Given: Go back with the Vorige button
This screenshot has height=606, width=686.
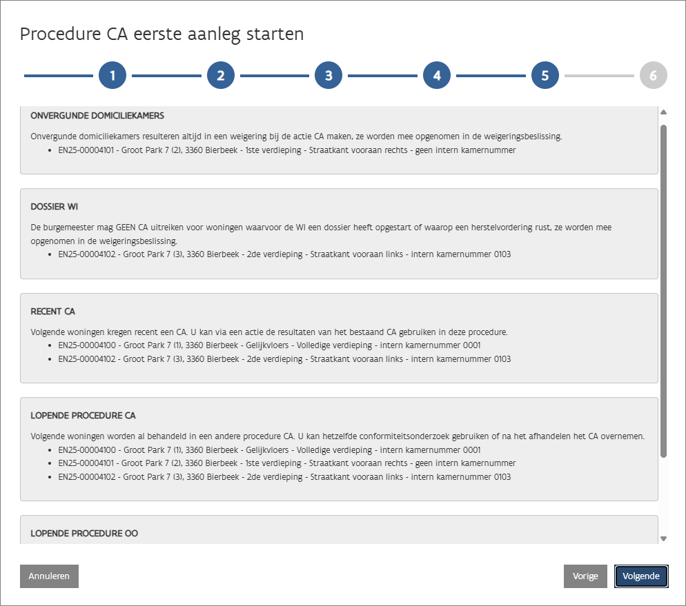Looking at the screenshot, I should (585, 576).
